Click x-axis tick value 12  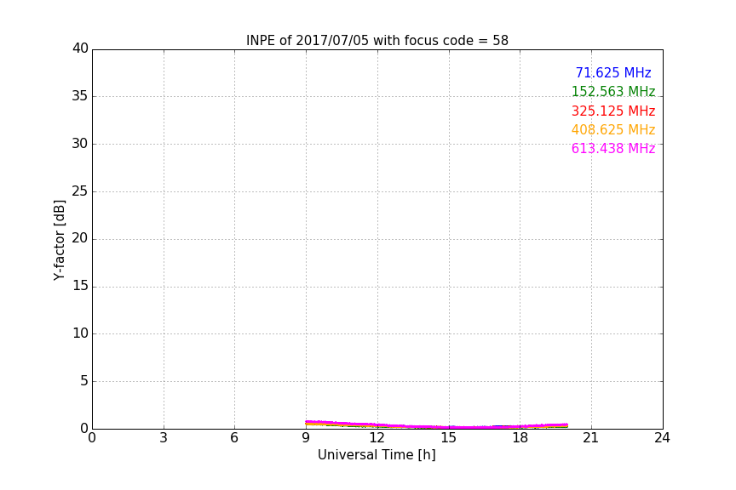point(377,438)
